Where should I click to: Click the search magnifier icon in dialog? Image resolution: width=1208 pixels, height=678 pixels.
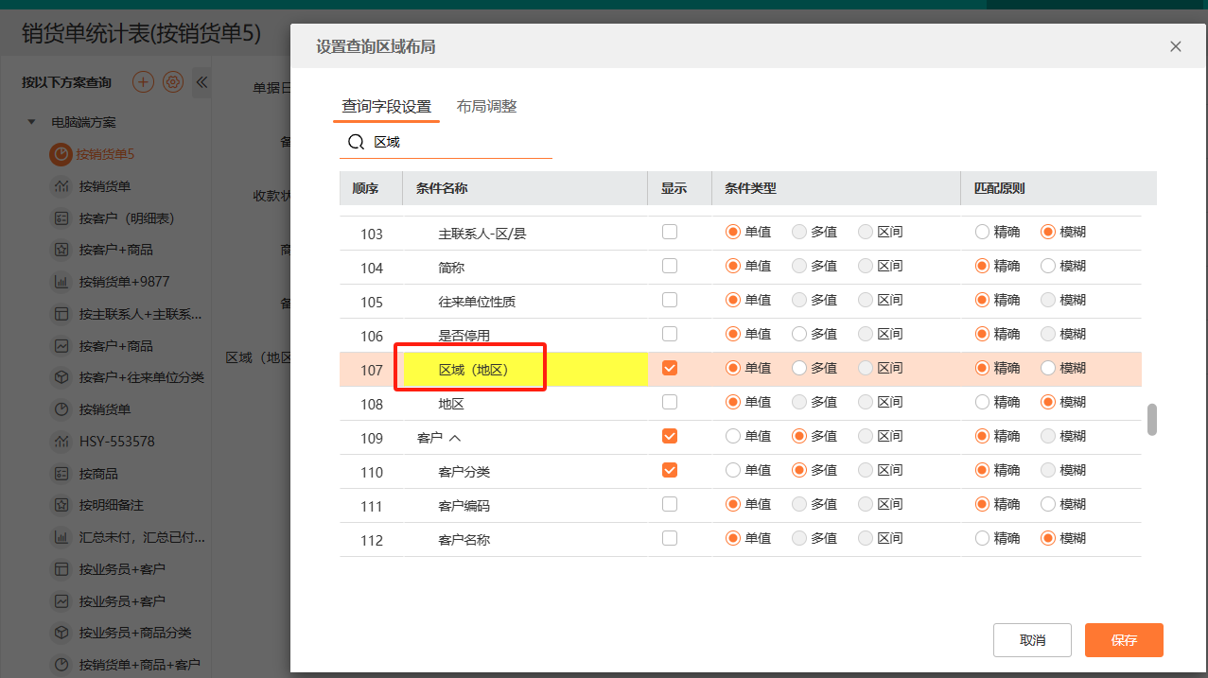(356, 142)
